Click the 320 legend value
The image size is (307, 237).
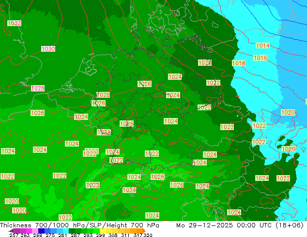tap(148, 235)
